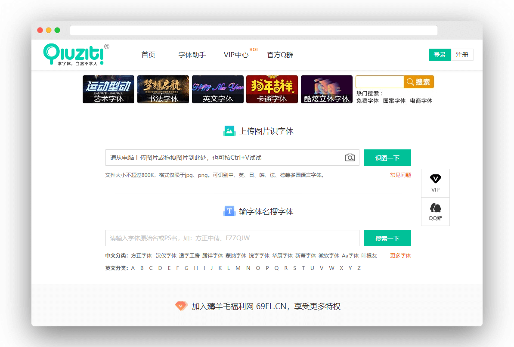Open the 书法字体 banner thumbnail
Screen dimensions: 514x347
point(163,89)
